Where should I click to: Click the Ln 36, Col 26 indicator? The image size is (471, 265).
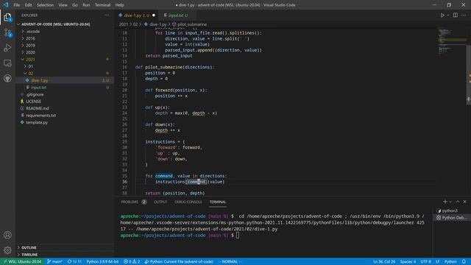tap(384, 262)
